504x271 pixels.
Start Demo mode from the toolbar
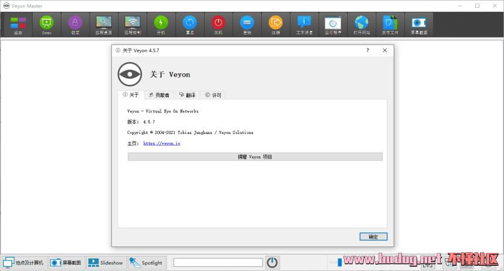pyautogui.click(x=47, y=25)
